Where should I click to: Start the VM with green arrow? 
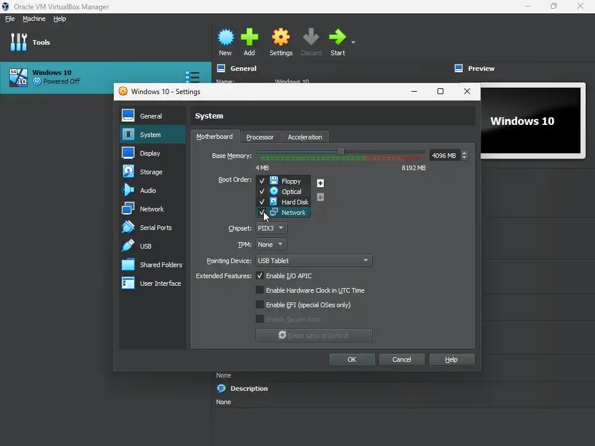coord(338,37)
